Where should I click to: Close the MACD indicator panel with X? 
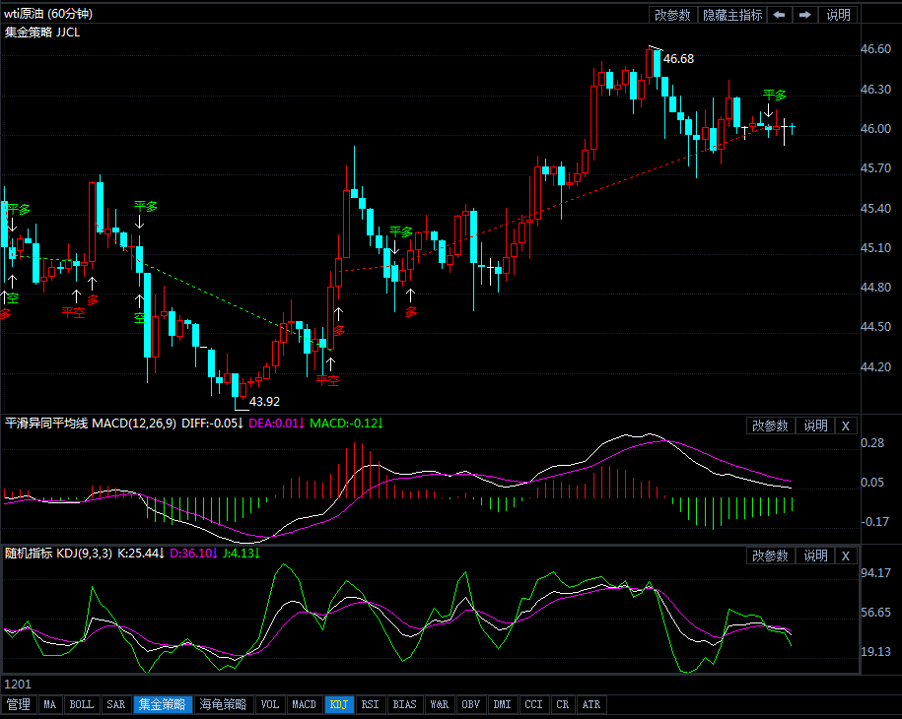(x=845, y=425)
